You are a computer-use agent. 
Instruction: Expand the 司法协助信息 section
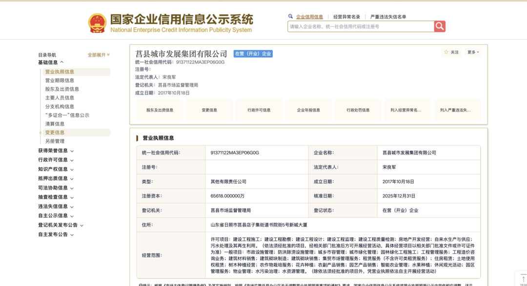[56, 188]
